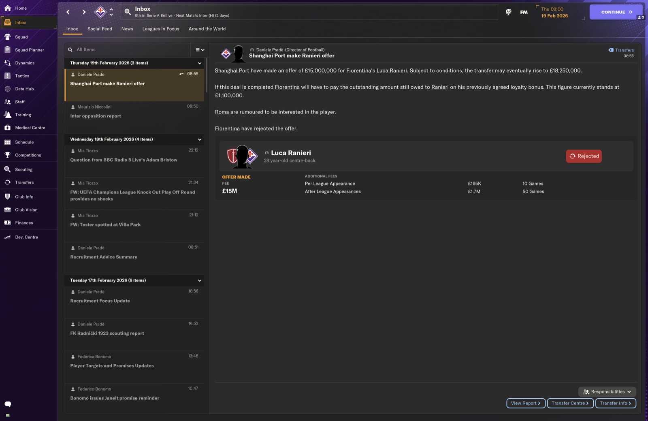Select the Inbox tab
Screen dimensions: 648x421
click(72, 29)
